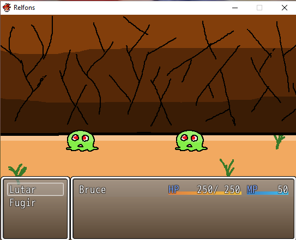
Task: Click the Relfons app icon in title bar
Action: (x=7, y=8)
